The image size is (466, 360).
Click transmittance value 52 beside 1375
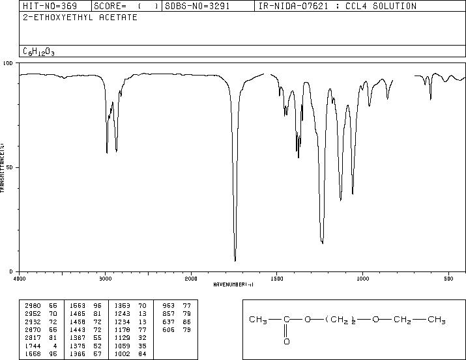click(98, 346)
